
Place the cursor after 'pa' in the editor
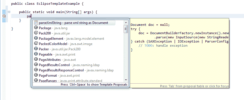pyautogui.click(x=31, y=16)
